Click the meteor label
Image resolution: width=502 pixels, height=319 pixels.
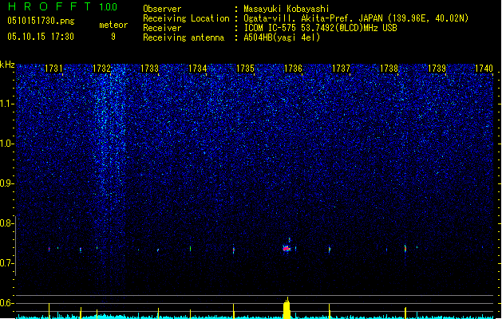113,25
